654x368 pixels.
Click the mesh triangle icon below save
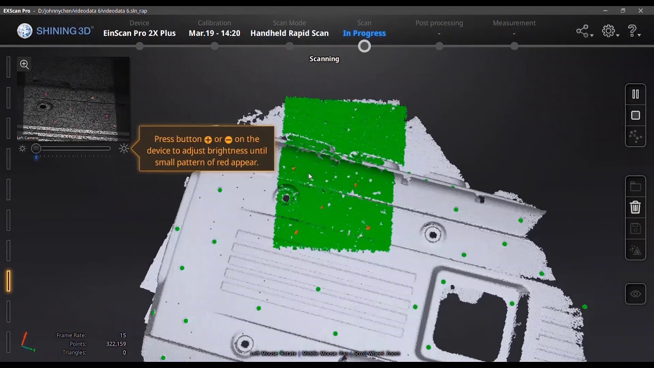[636, 250]
